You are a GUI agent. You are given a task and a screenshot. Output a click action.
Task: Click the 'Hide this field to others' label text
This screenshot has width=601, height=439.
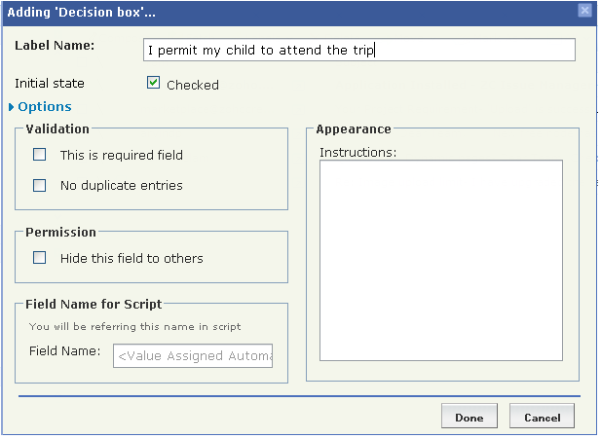[131, 258]
